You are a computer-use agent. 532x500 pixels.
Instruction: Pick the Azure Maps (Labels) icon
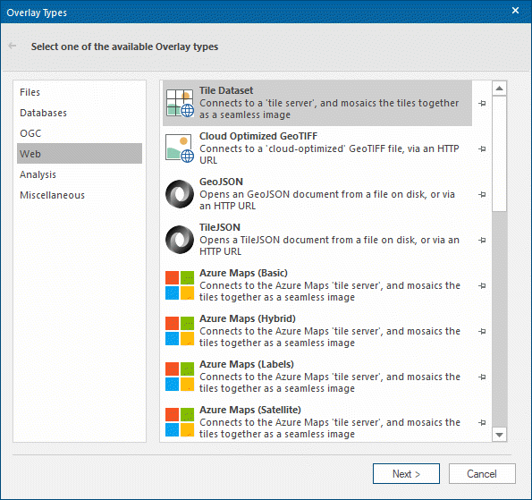click(x=180, y=377)
